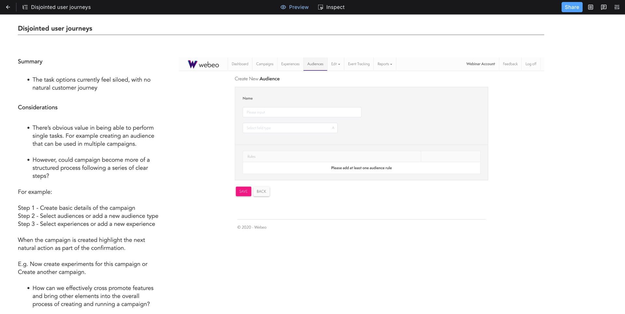Click the 'Step 2 - Select audiences' line
Viewport: 625px width, 314px height.
pos(88,216)
